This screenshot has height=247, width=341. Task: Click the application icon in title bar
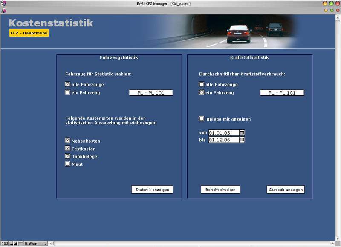[4, 3]
